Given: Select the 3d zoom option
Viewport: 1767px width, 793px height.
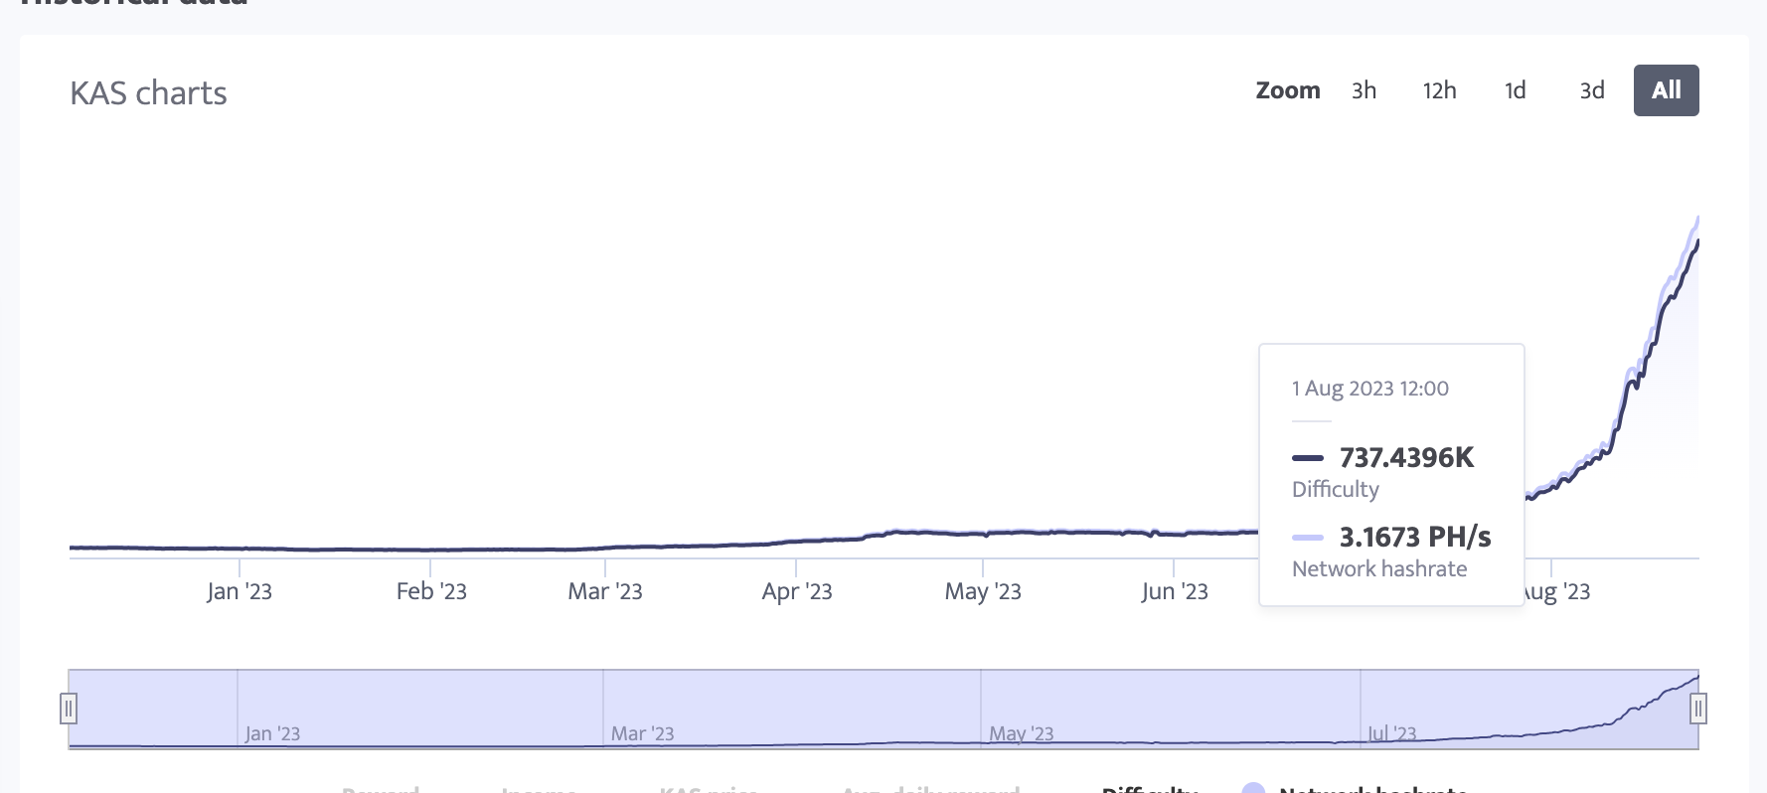Looking at the screenshot, I should 1590,90.
